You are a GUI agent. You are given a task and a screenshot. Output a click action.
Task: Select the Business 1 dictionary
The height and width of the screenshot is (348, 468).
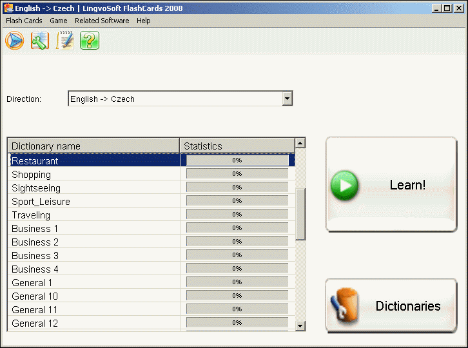pyautogui.click(x=151, y=228)
